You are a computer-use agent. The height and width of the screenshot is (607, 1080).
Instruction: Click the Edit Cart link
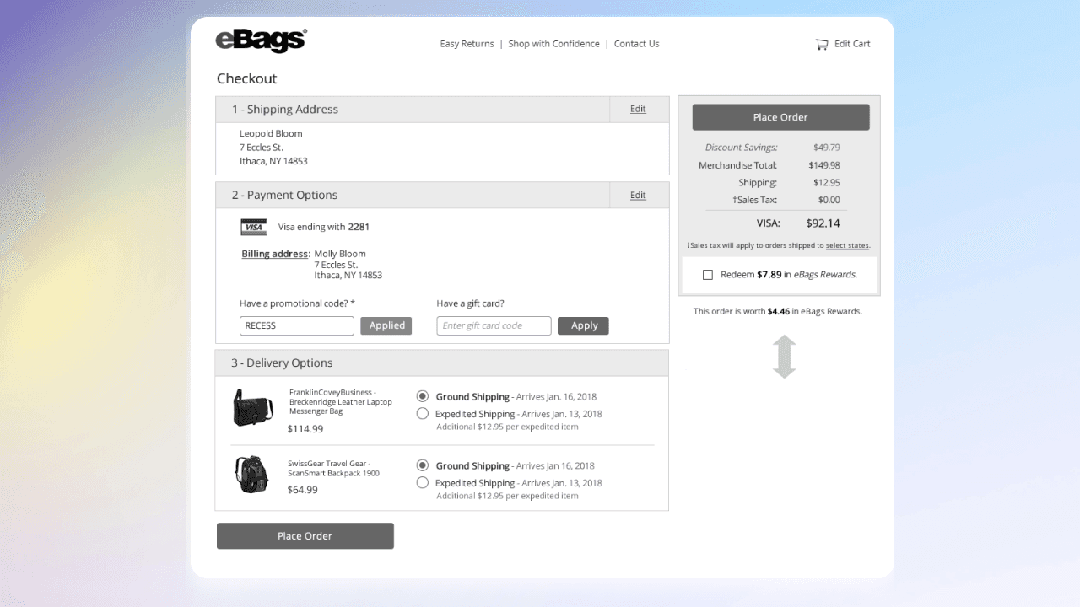852,44
